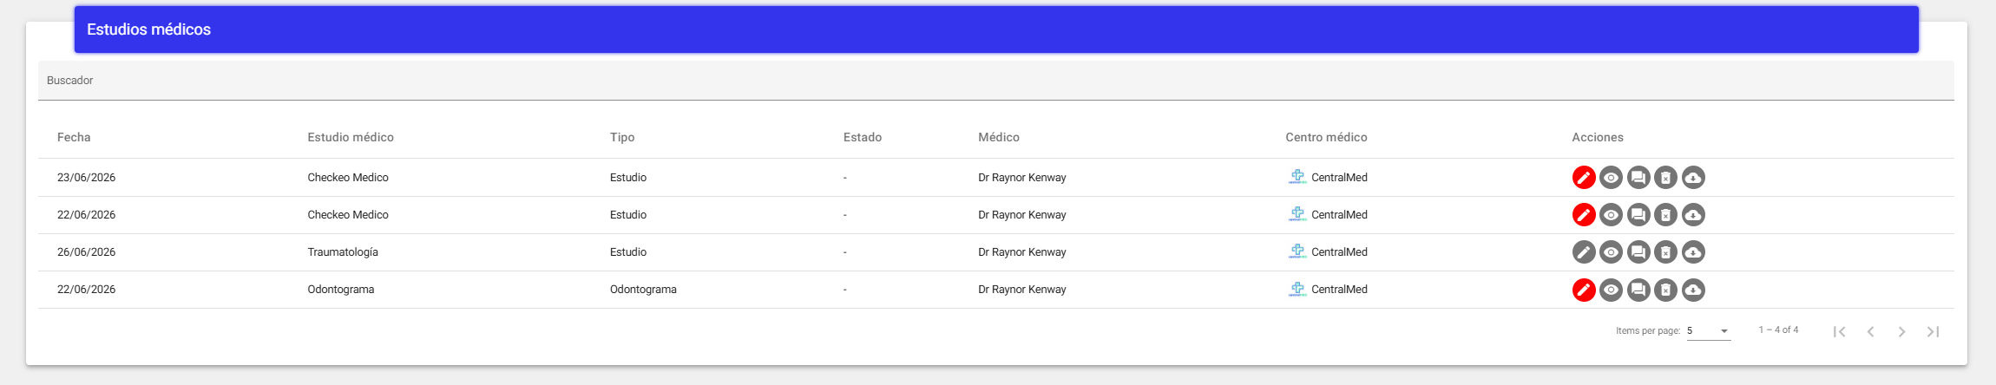This screenshot has height=385, width=1996.
Task: Jump to the first page of results
Action: click(1839, 331)
